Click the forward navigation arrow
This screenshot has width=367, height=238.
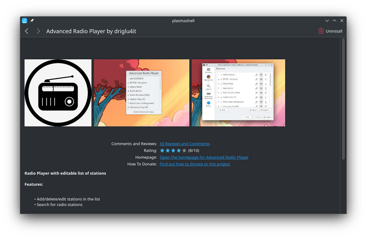[x=38, y=31]
